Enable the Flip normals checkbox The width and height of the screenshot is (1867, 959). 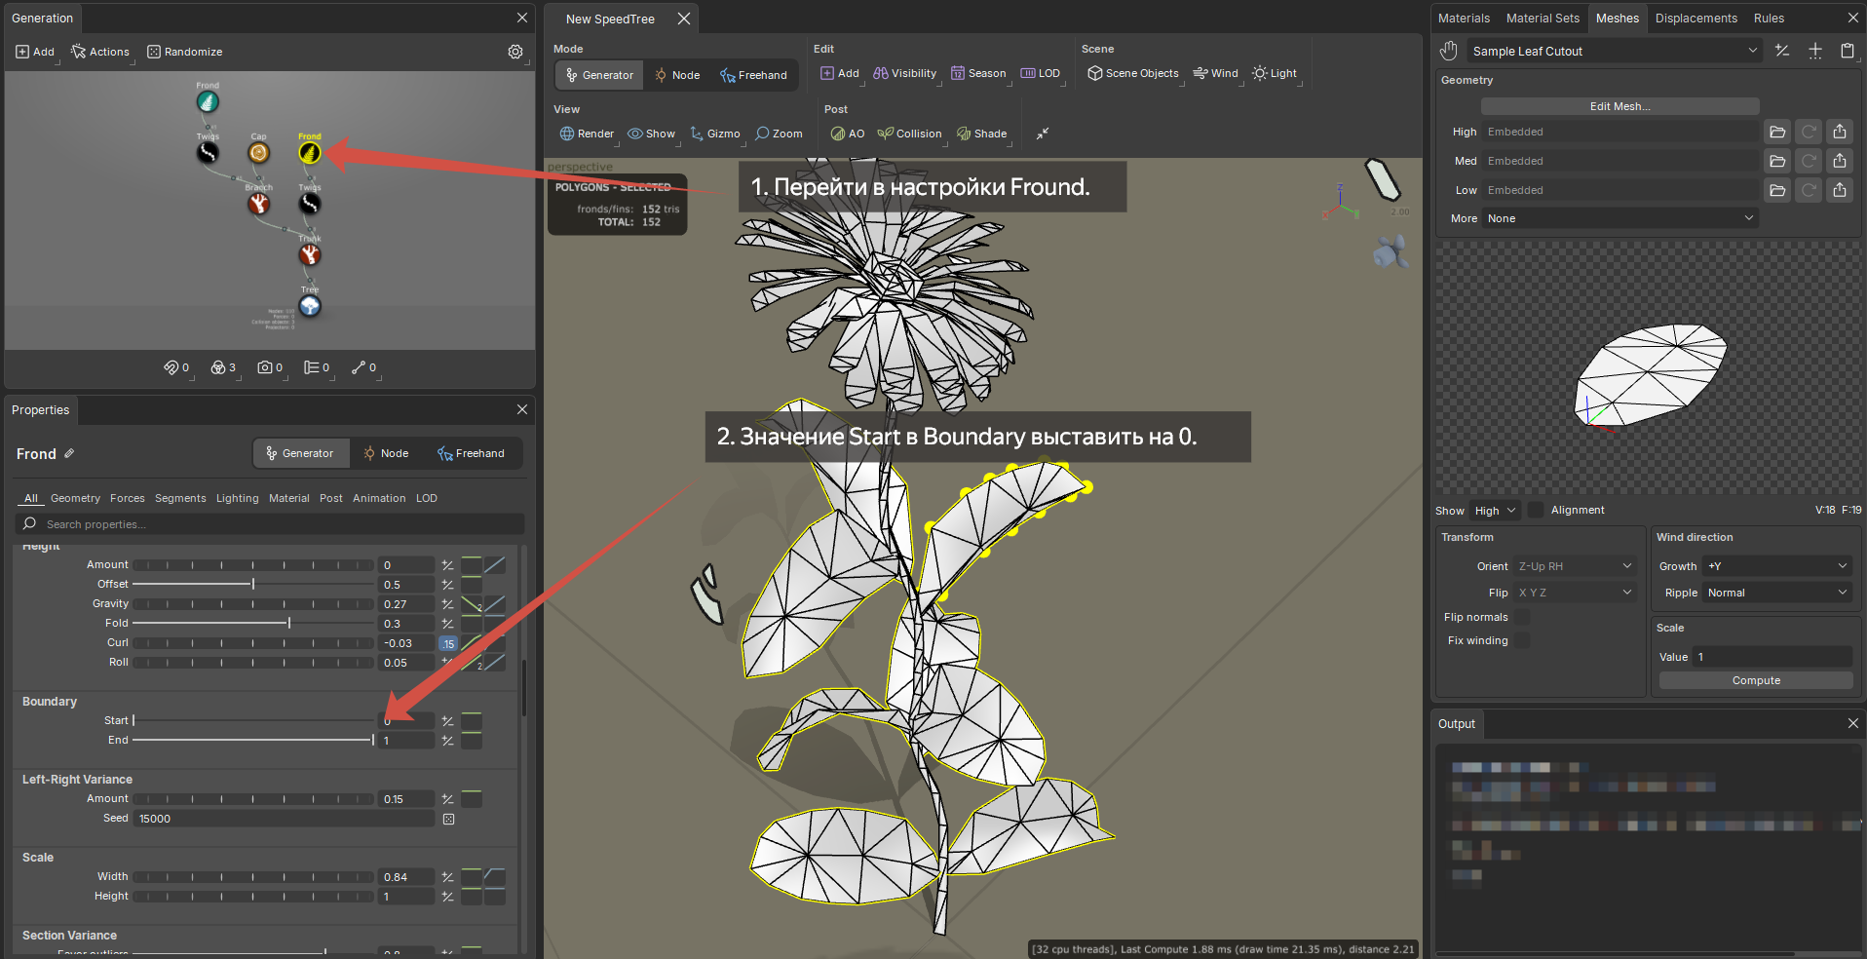[1521, 617]
